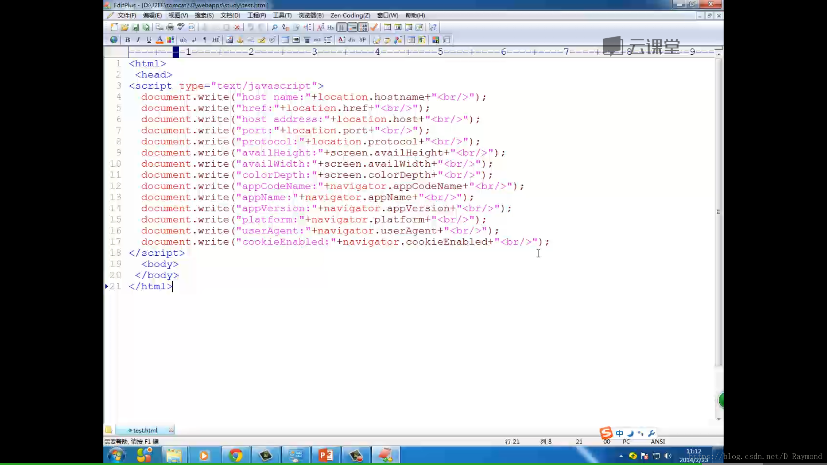Insert an image tag
This screenshot has width=827, height=465.
[x=229, y=40]
